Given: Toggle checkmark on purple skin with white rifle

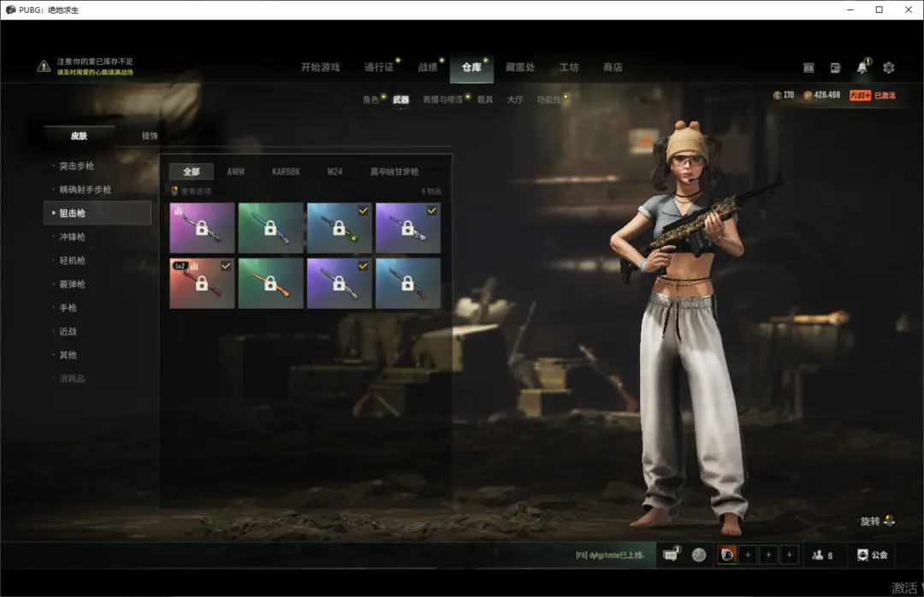Looking at the screenshot, I should coord(432,210).
